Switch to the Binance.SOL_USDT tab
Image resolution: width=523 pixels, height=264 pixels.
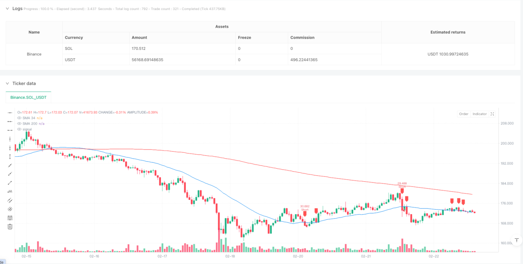(29, 97)
